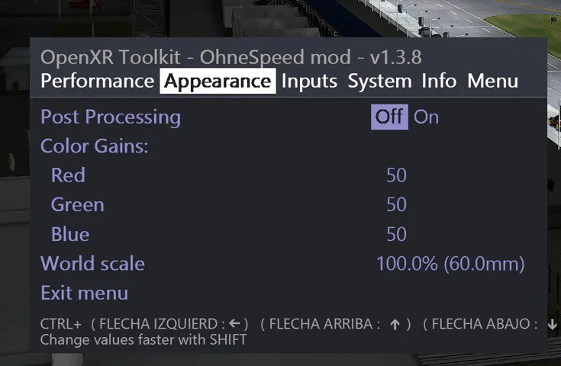Viewport: 561px width, 366px height.
Task: Open the Performance tab
Action: 97,81
